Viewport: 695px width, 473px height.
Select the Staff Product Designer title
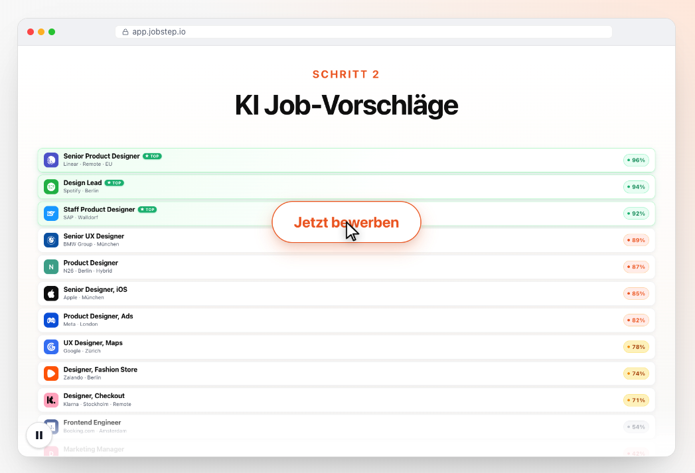pyautogui.click(x=99, y=209)
